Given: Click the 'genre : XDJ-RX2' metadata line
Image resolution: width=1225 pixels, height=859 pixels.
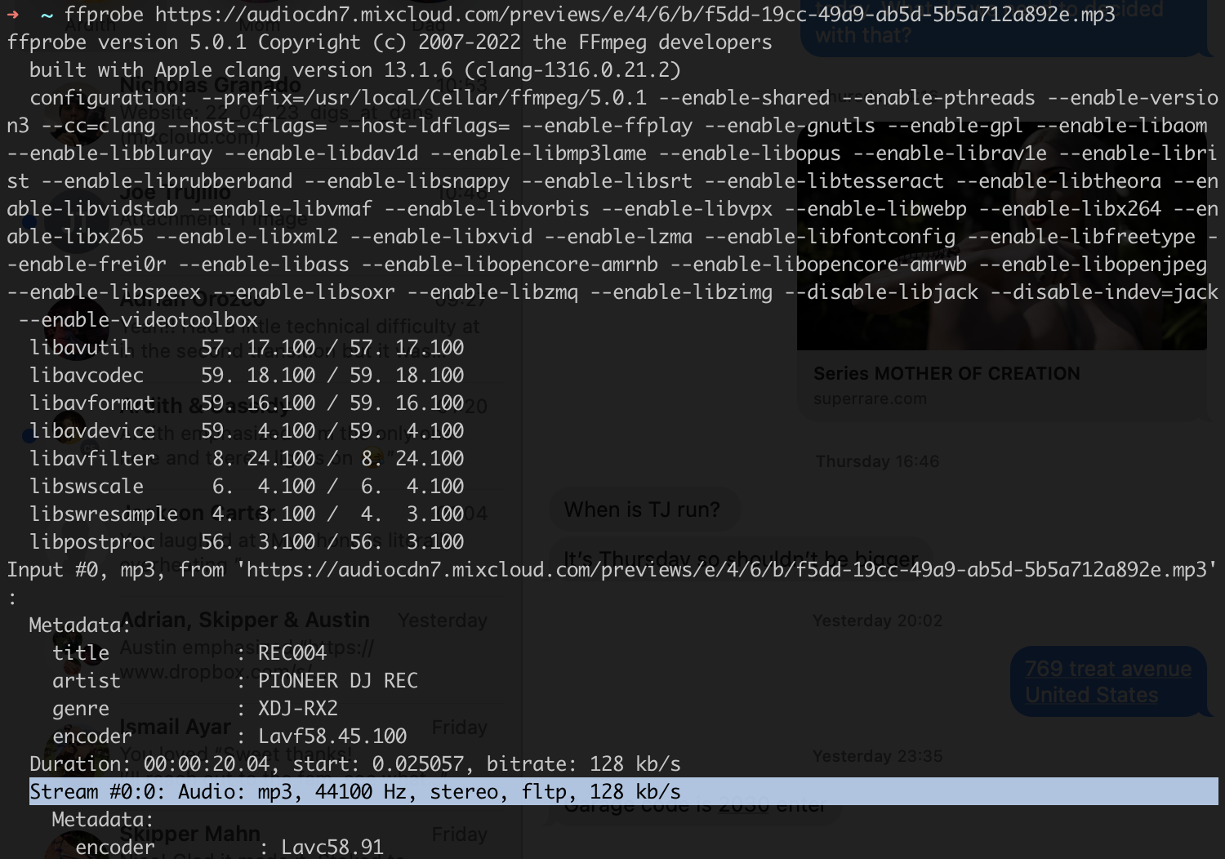Looking at the screenshot, I should tap(195, 709).
